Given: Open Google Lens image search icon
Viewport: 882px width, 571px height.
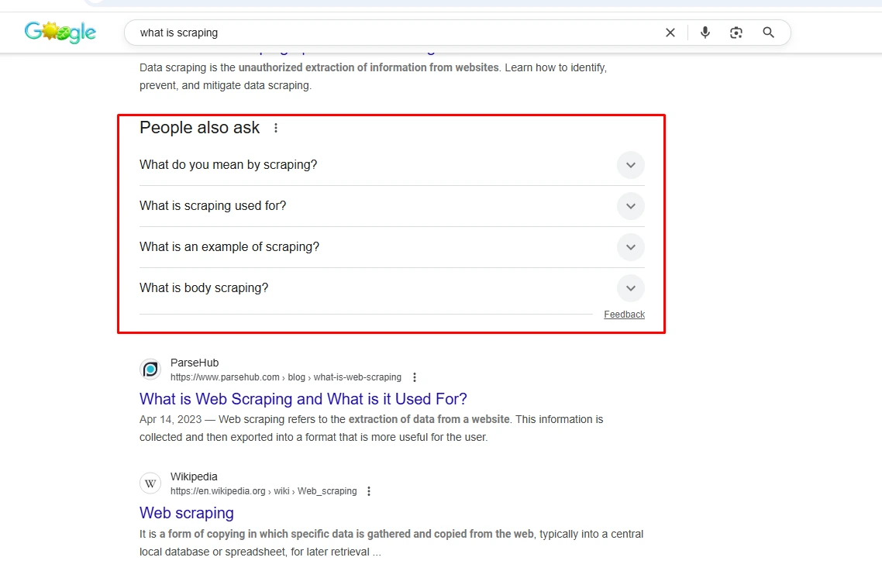Looking at the screenshot, I should 736,33.
